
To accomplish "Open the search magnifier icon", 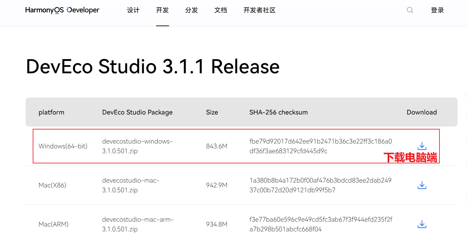I will 410,10.
